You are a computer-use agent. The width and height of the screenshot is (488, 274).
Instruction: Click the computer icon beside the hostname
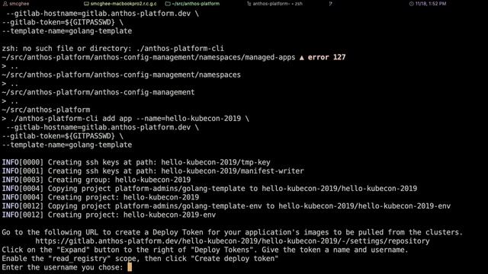[86, 4]
